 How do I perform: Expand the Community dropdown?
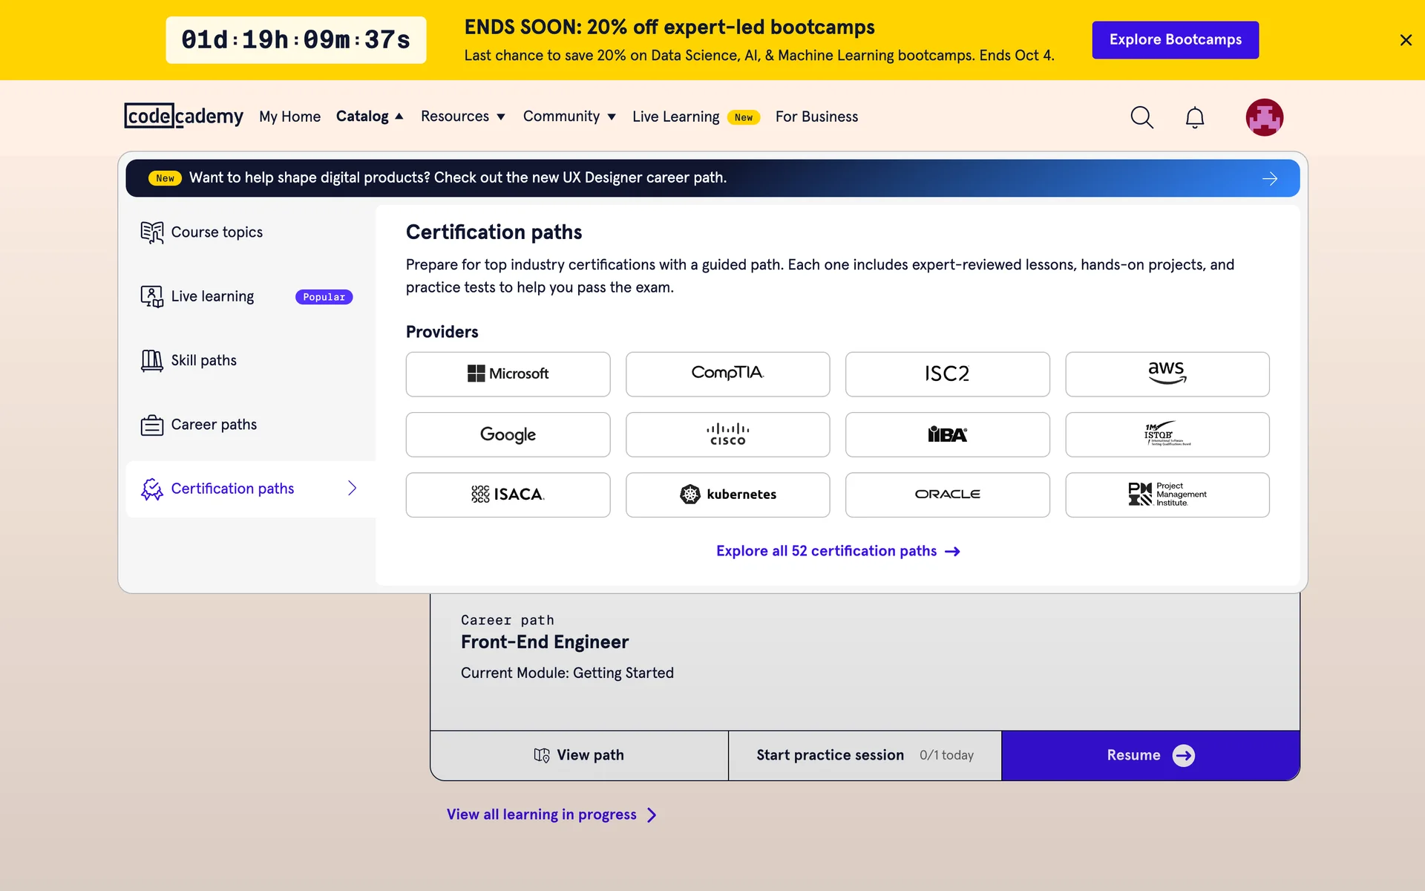coord(569,117)
